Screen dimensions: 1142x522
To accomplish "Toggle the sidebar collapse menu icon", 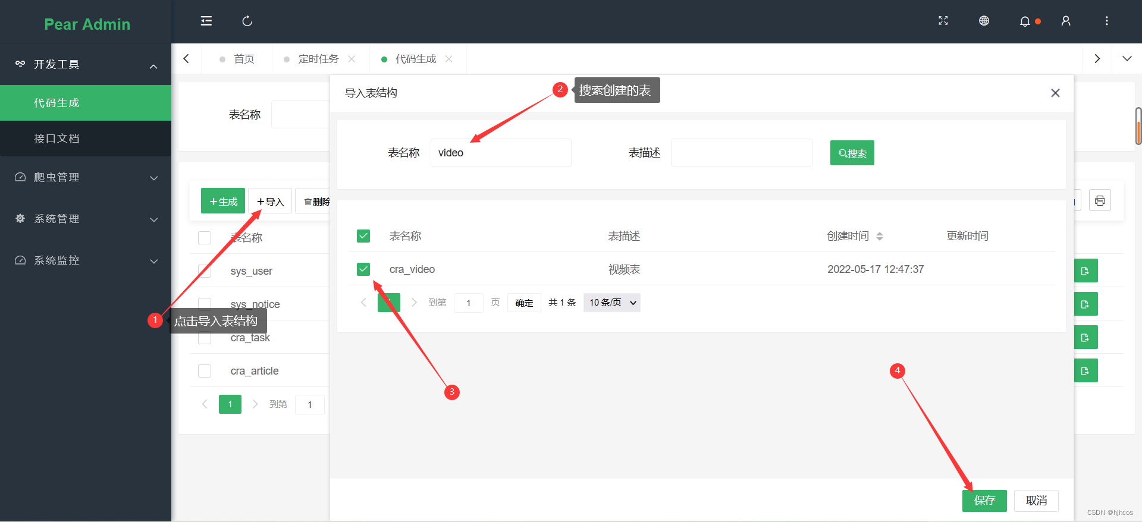I will [206, 21].
